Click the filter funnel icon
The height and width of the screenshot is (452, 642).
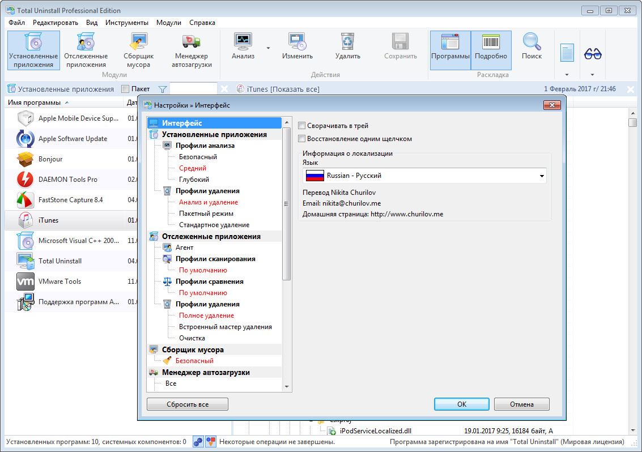click(163, 89)
